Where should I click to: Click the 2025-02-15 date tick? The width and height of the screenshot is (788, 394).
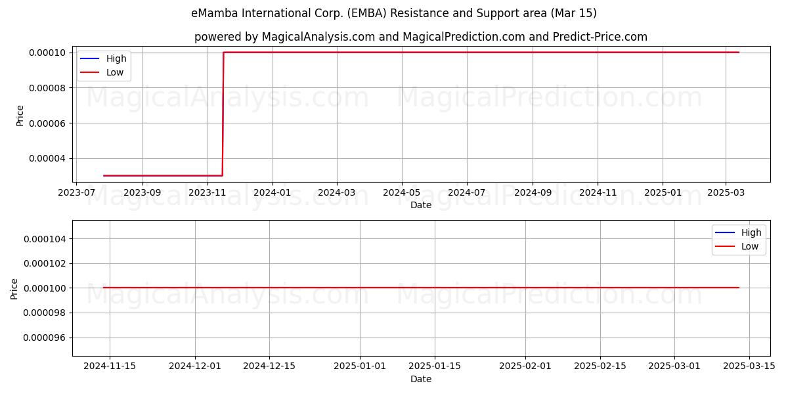click(600, 366)
